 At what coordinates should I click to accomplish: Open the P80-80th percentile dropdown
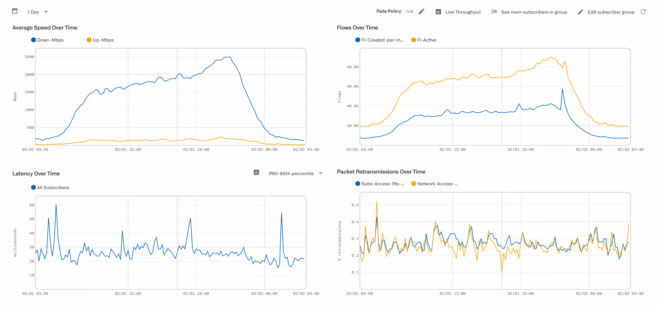coord(296,174)
